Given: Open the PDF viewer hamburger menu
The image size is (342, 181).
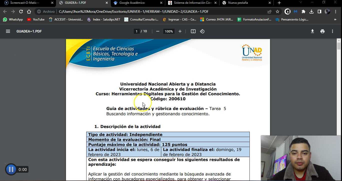Looking at the screenshot, I should pos(8,31).
